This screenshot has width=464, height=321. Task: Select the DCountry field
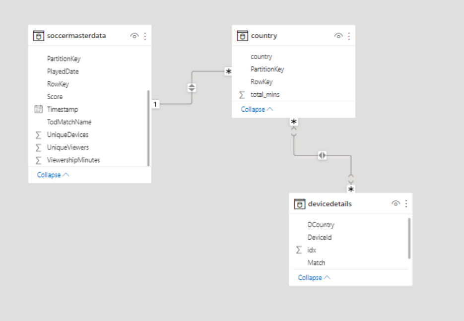point(321,225)
